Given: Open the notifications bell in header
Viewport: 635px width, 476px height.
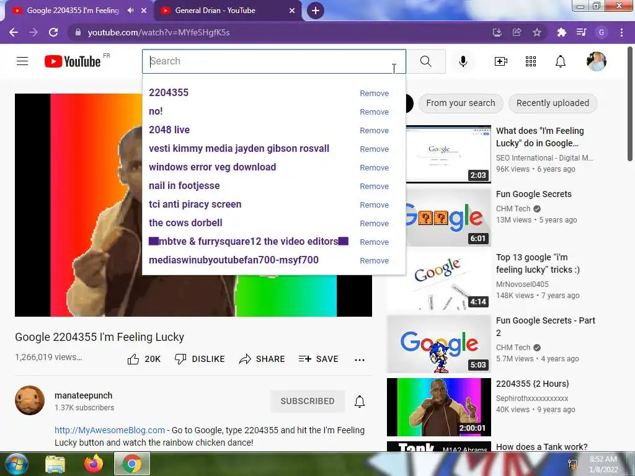Looking at the screenshot, I should click(x=561, y=61).
